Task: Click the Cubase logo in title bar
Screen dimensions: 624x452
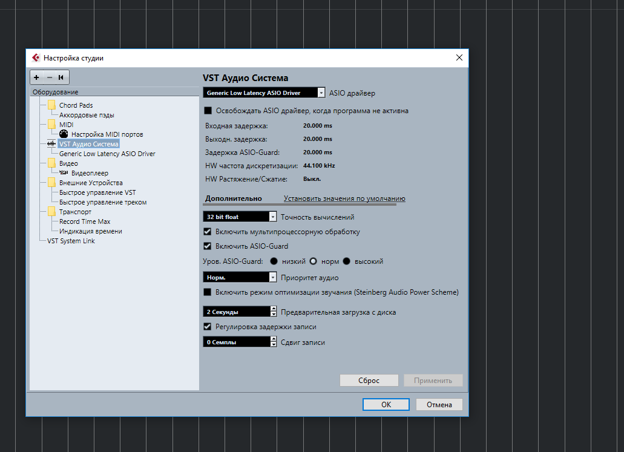Action: click(x=36, y=57)
